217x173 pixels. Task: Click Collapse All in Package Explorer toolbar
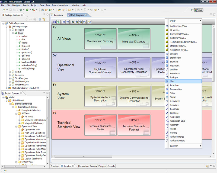pos(40,19)
